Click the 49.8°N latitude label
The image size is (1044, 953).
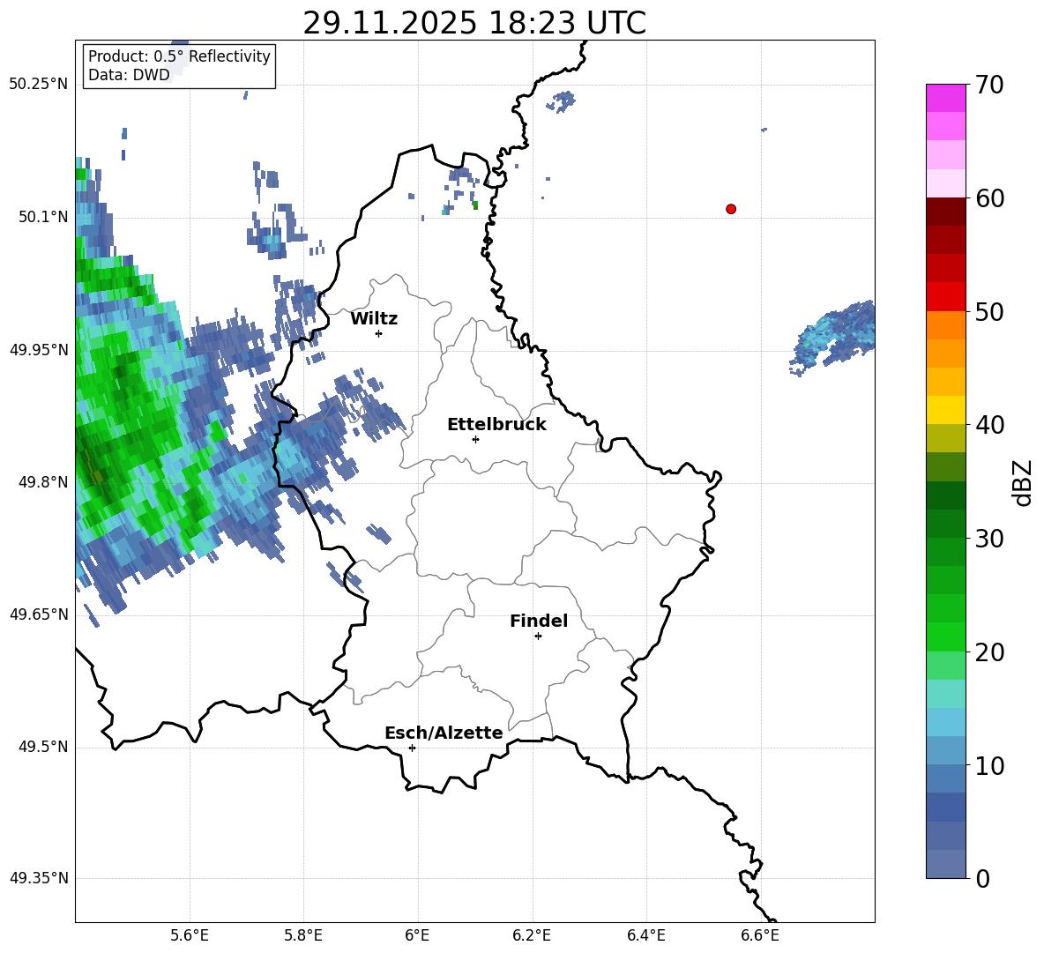coord(43,482)
